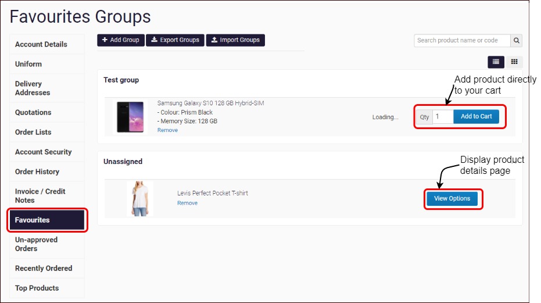Image resolution: width=541 pixels, height=303 pixels.
Task: Switch to list view layout
Action: tap(496, 62)
